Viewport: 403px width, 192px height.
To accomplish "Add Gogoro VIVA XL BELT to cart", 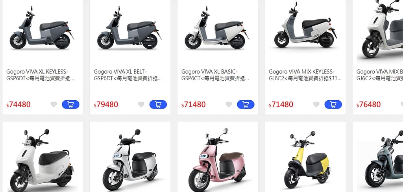I will point(158,104).
